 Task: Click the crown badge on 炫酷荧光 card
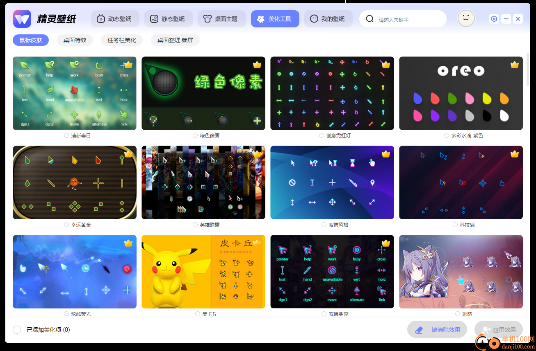[128, 243]
